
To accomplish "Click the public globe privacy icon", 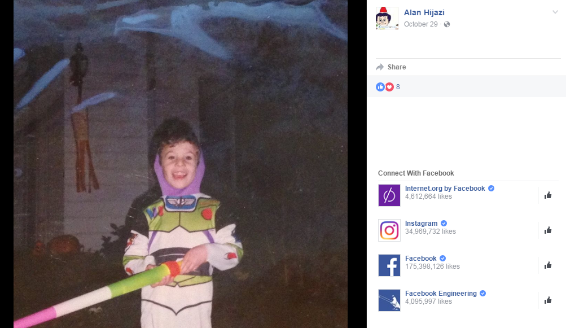I will click(447, 24).
